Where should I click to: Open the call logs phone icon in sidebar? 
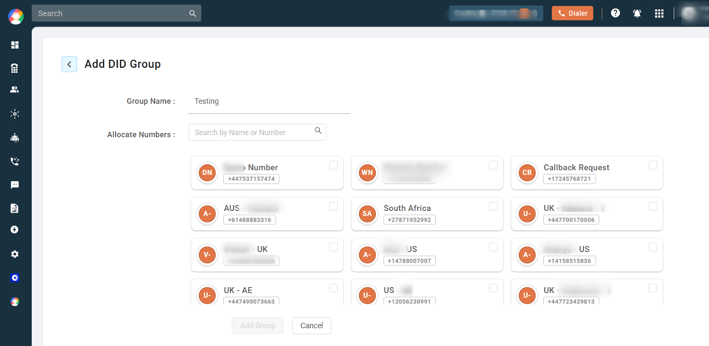[x=15, y=161]
